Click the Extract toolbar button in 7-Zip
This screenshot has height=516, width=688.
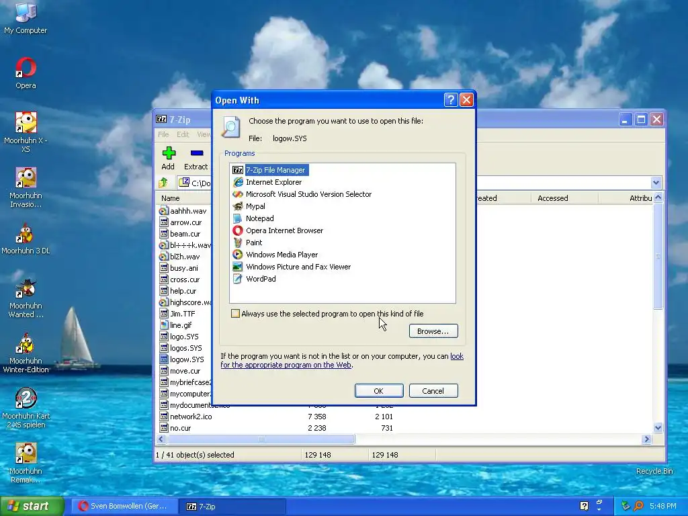pyautogui.click(x=196, y=159)
